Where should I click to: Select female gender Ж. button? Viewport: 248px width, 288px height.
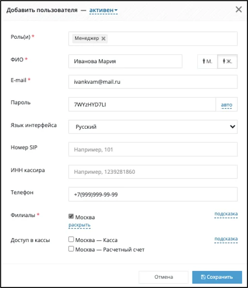(227, 61)
